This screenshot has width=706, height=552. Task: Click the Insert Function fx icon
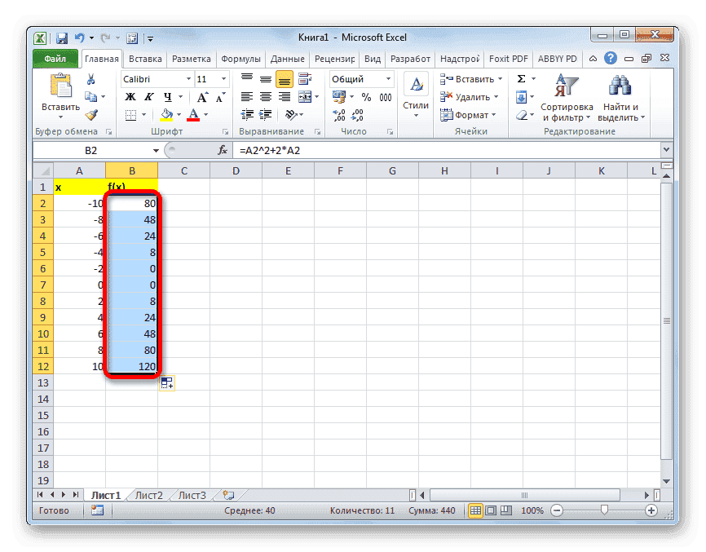click(x=222, y=151)
